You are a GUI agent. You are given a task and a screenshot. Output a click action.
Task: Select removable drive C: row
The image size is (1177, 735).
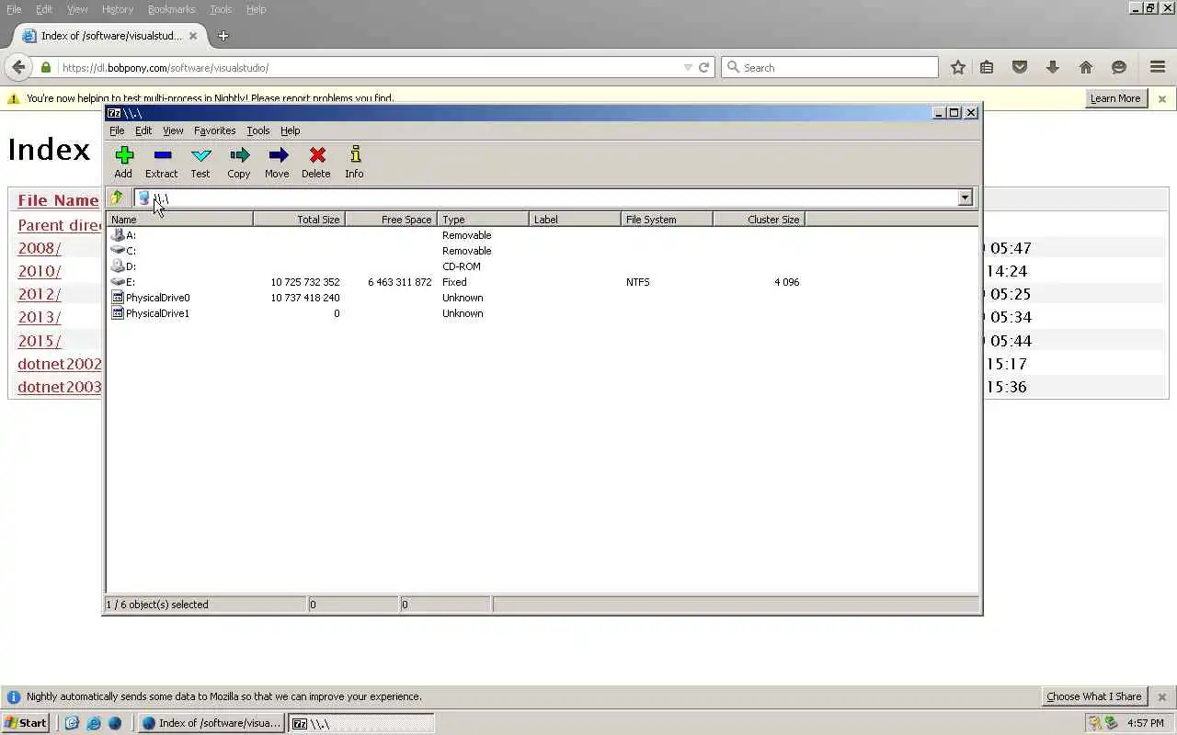[x=123, y=251]
